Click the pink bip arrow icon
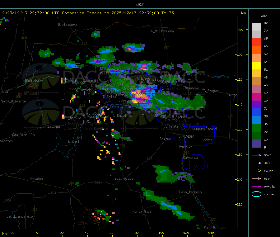The height and width of the screenshot is (237, 280). (x=256, y=178)
